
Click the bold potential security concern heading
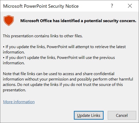(x=78, y=21)
